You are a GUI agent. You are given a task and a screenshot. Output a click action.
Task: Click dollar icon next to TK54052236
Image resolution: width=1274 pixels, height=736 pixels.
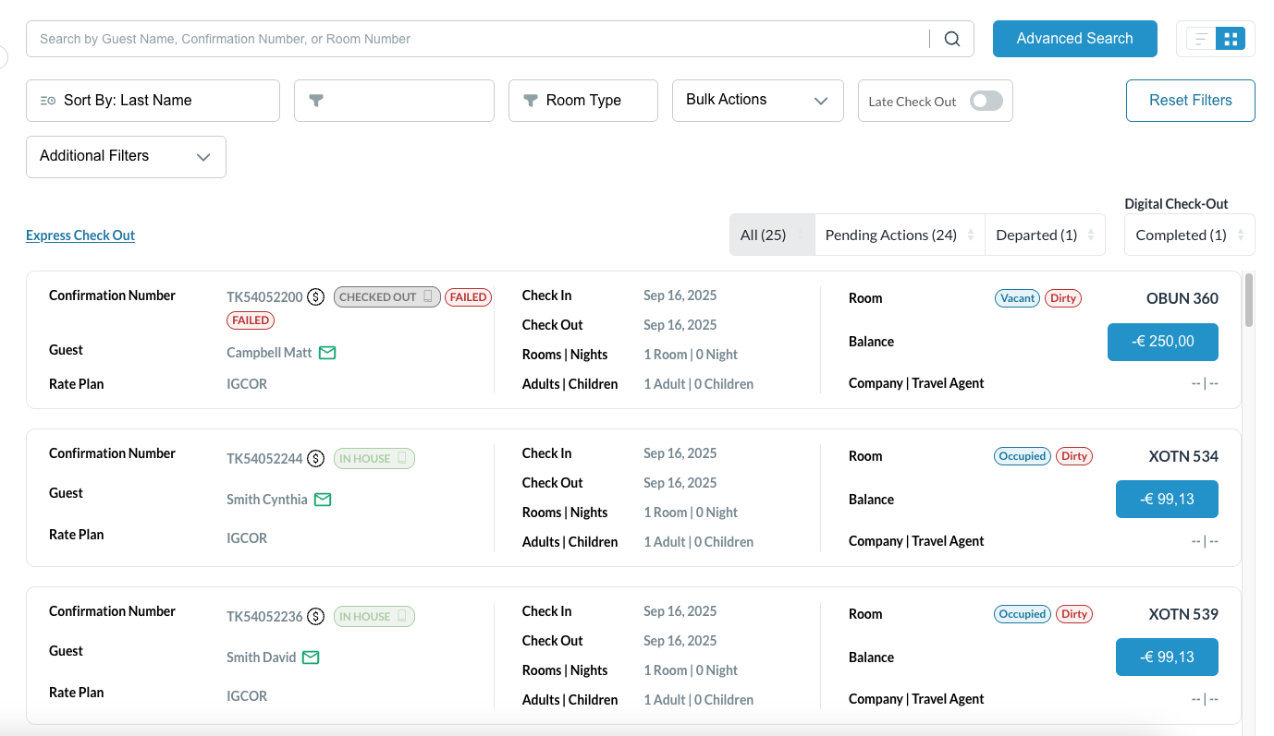coord(316,617)
